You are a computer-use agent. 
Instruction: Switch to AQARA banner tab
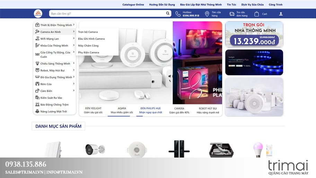tap(122, 110)
